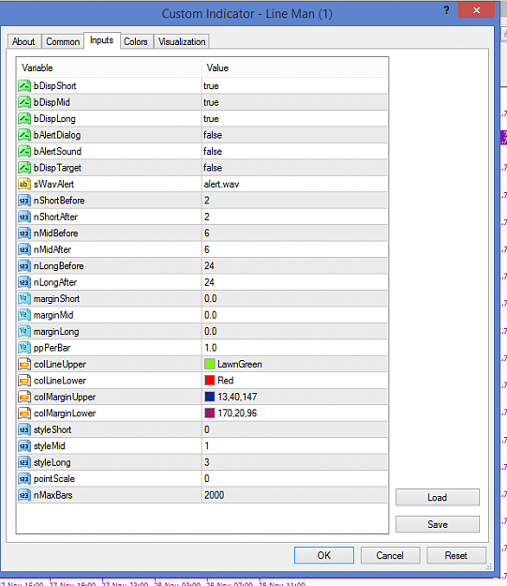Open the Colors tab
507x586 pixels.
[x=136, y=41]
